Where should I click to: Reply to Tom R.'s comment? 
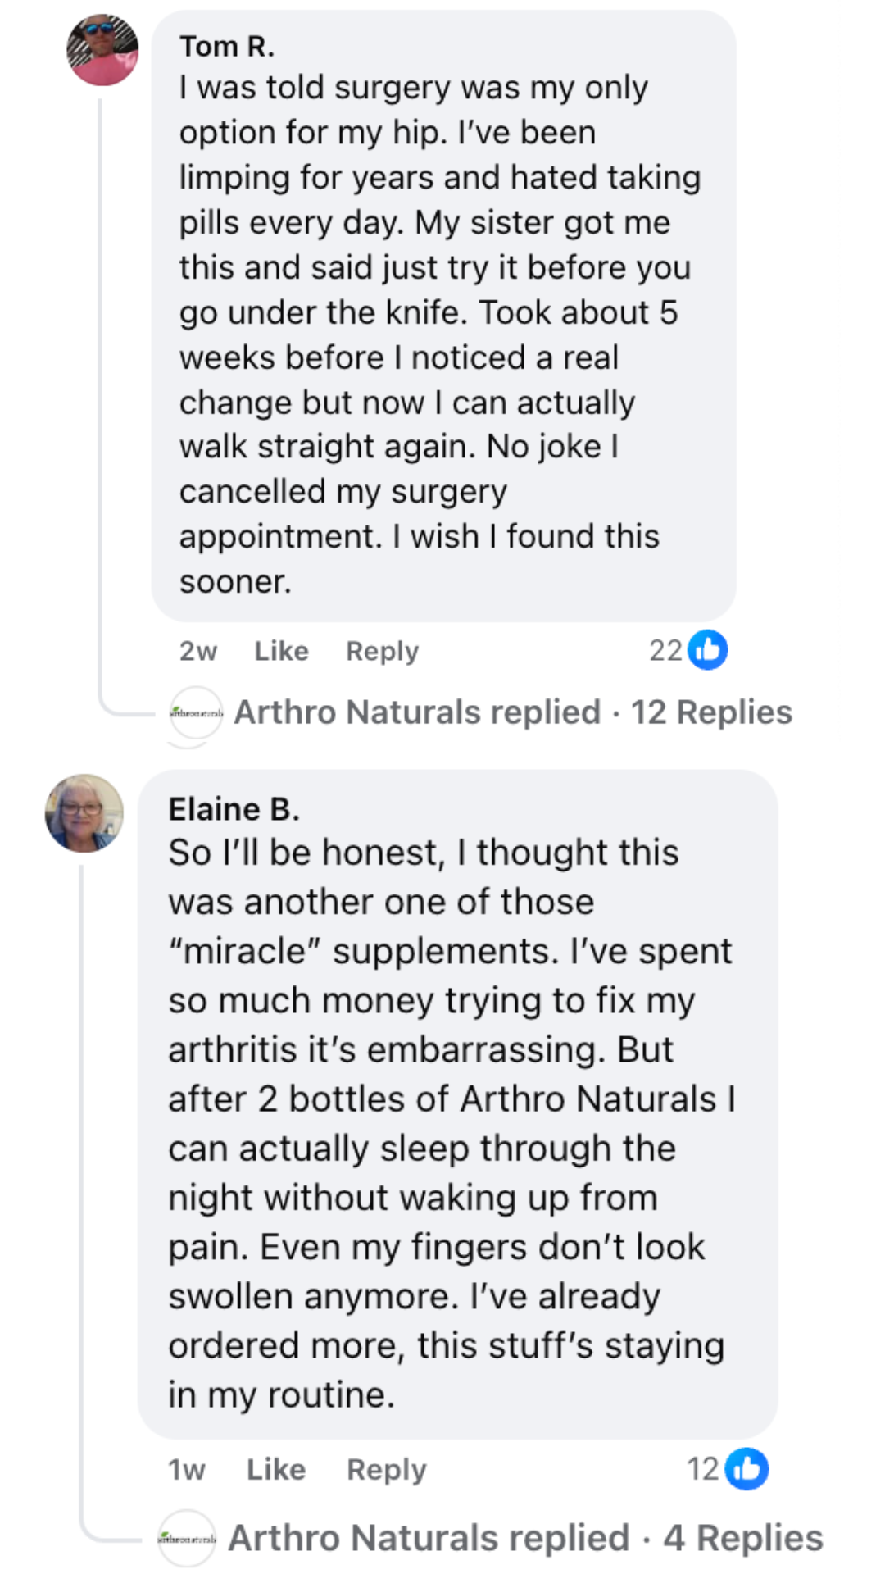pos(382,651)
